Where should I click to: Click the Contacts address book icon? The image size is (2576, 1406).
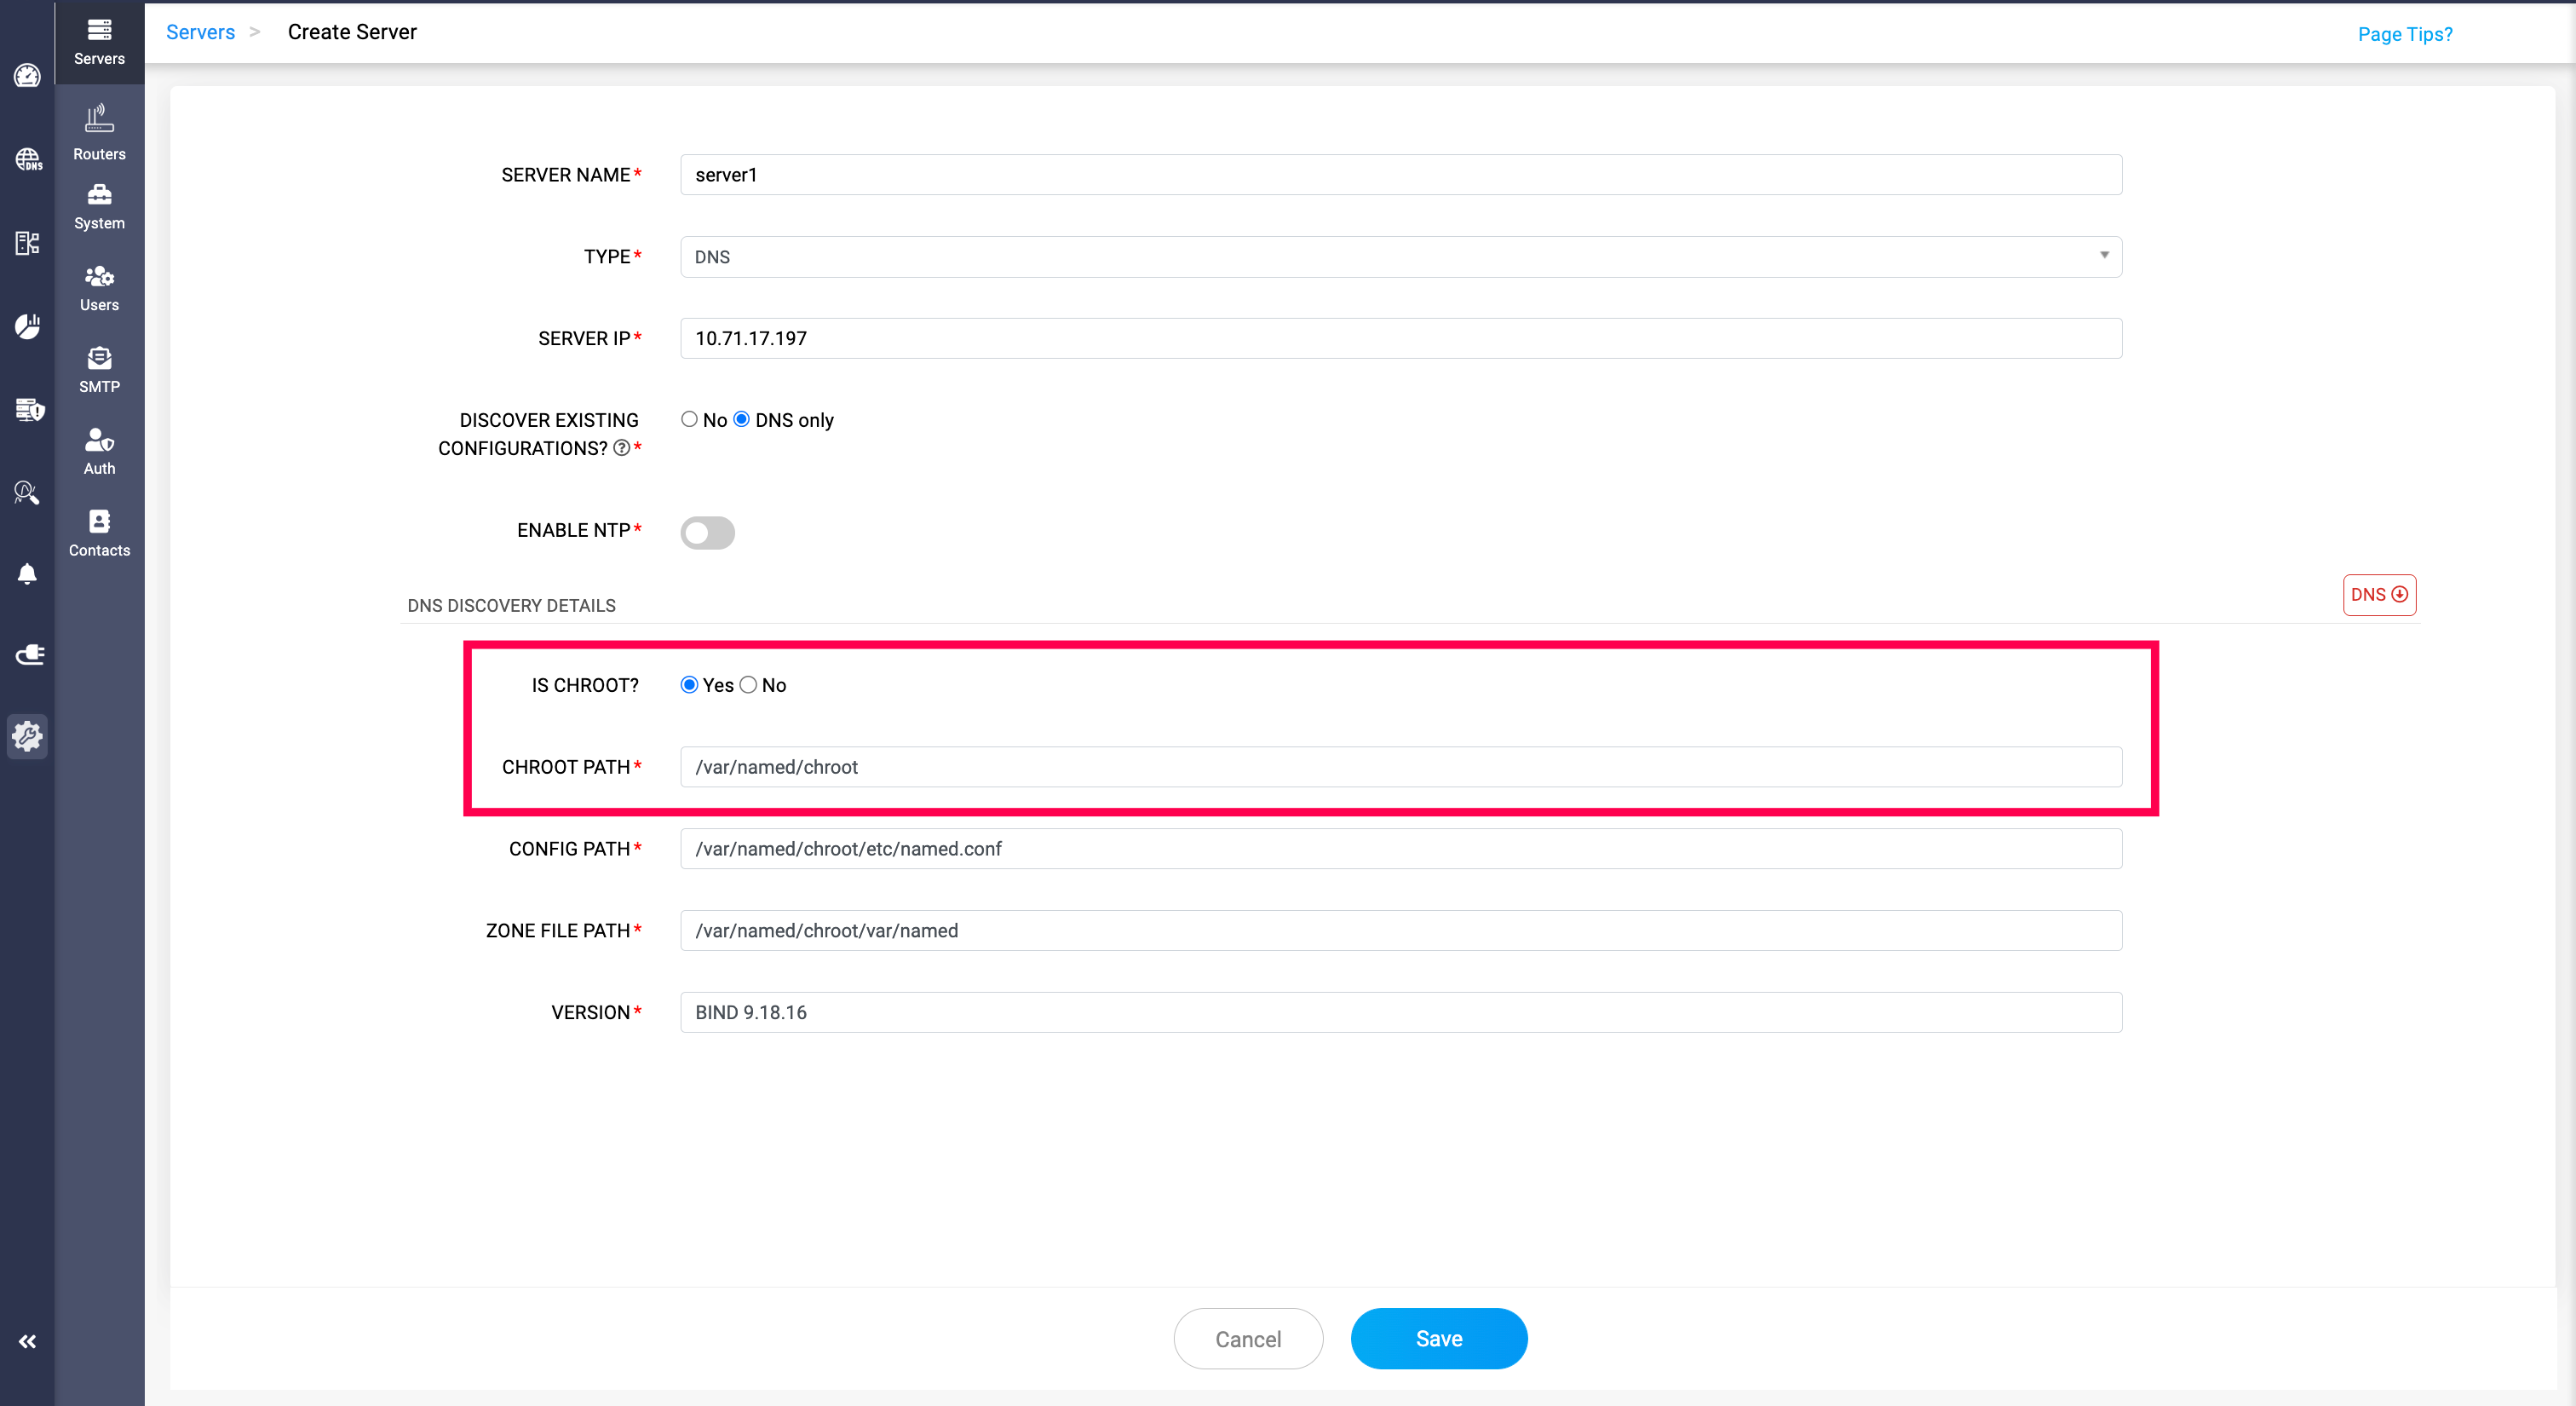point(99,533)
